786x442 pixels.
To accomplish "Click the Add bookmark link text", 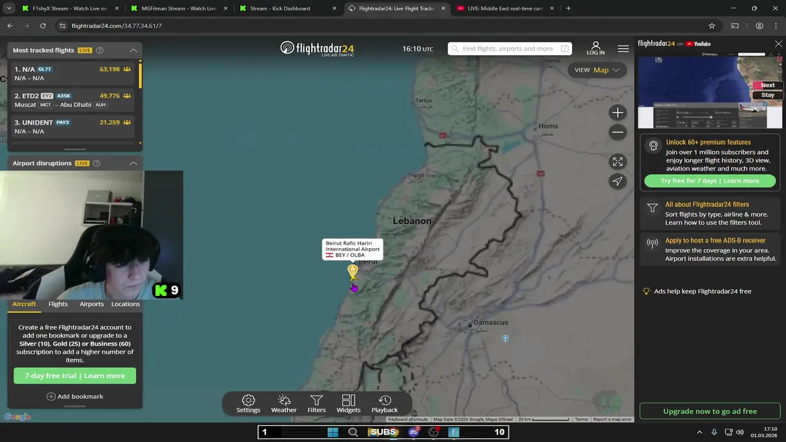I will [80, 397].
